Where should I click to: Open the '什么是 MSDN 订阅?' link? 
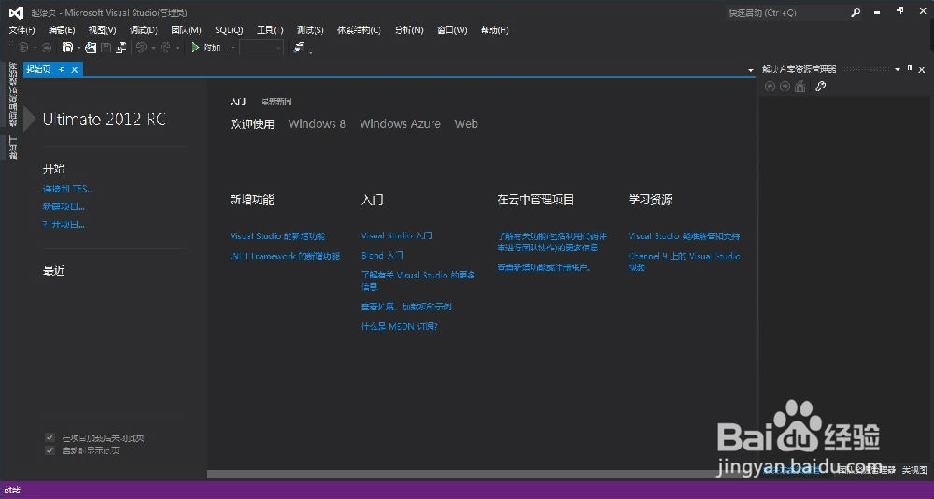[x=400, y=327]
